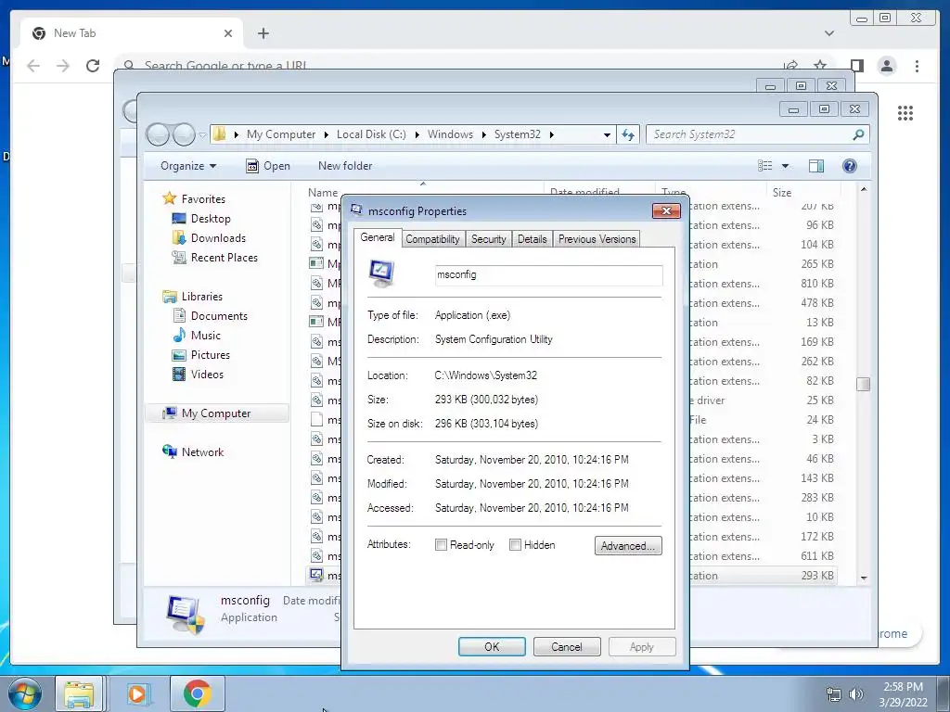Expand arrow after Local Disk (C:) breadcrumb

click(x=417, y=134)
